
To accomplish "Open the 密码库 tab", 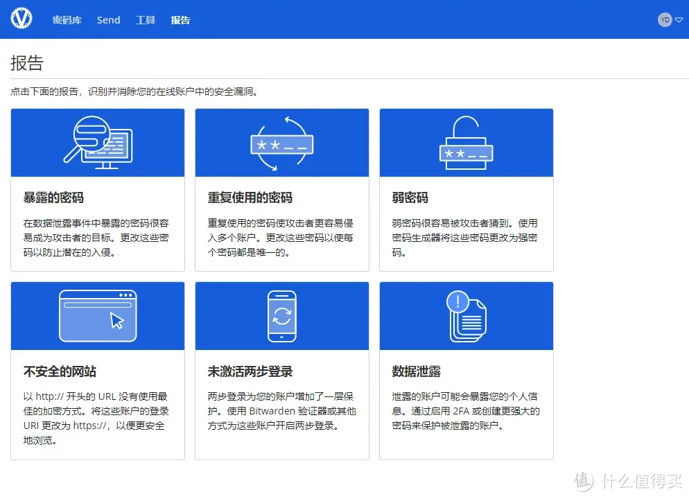I will tap(67, 20).
